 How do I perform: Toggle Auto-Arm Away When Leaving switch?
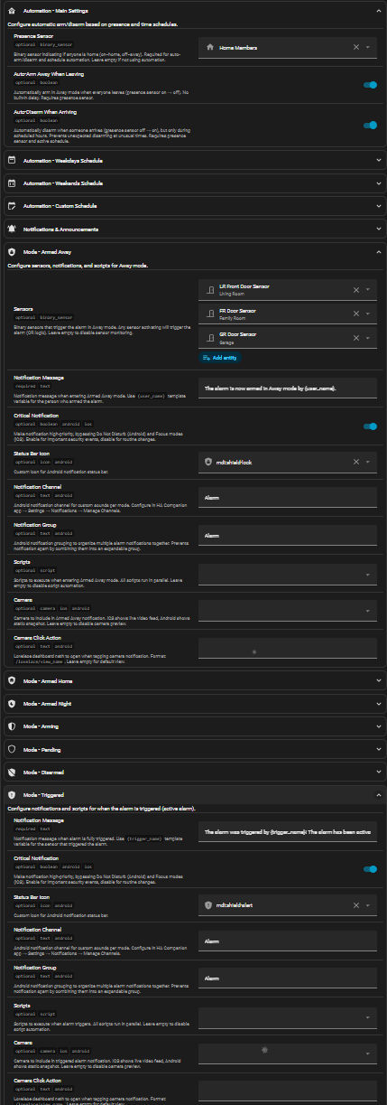tap(370, 85)
